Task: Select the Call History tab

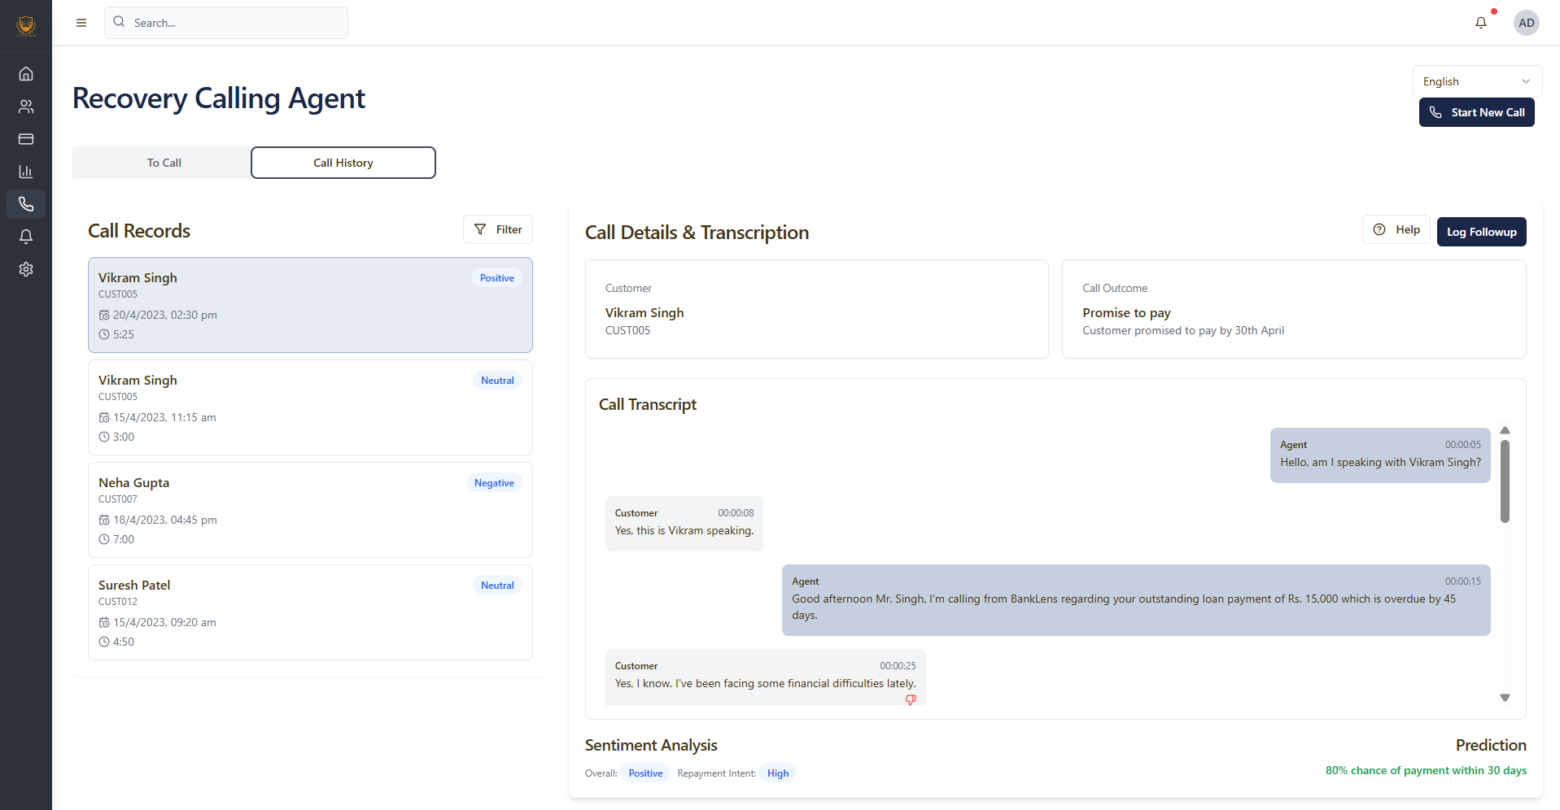Action: point(343,163)
